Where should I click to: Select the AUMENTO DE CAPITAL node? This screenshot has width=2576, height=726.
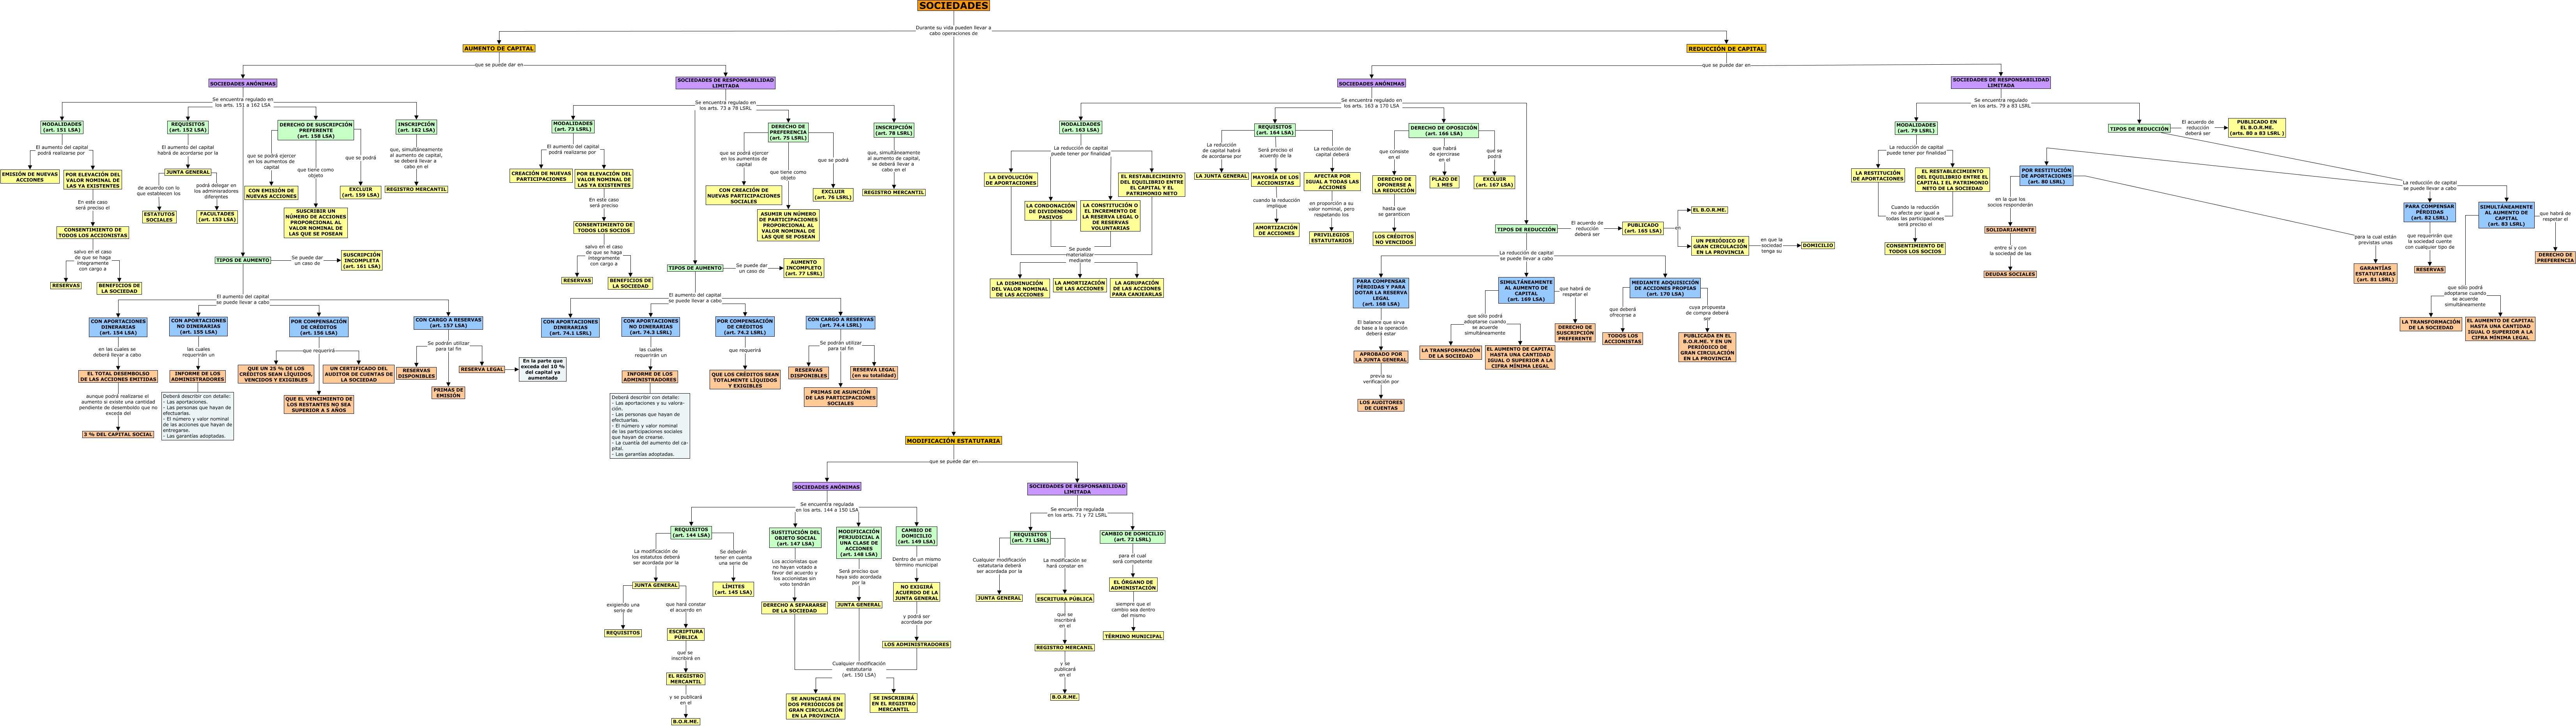[499, 48]
